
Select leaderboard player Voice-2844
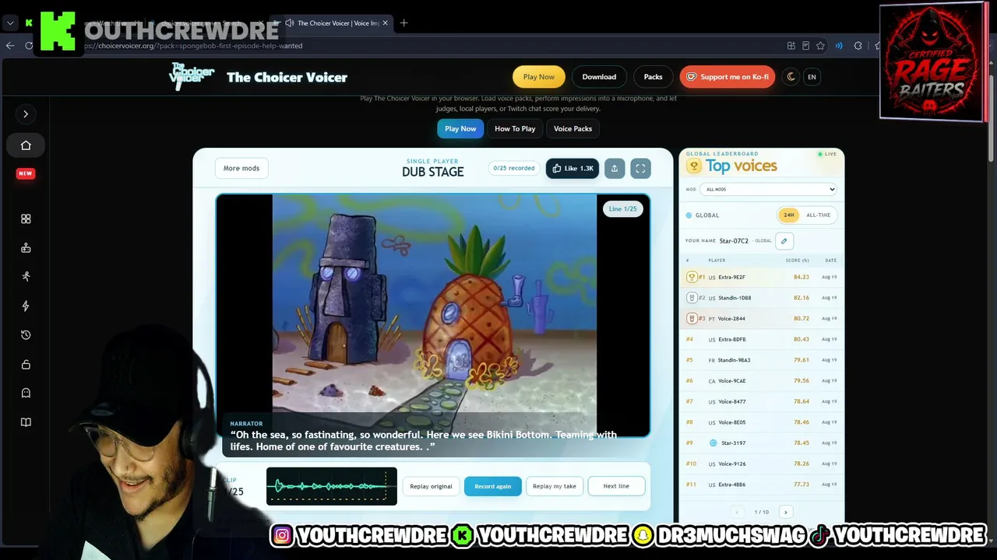731,319
